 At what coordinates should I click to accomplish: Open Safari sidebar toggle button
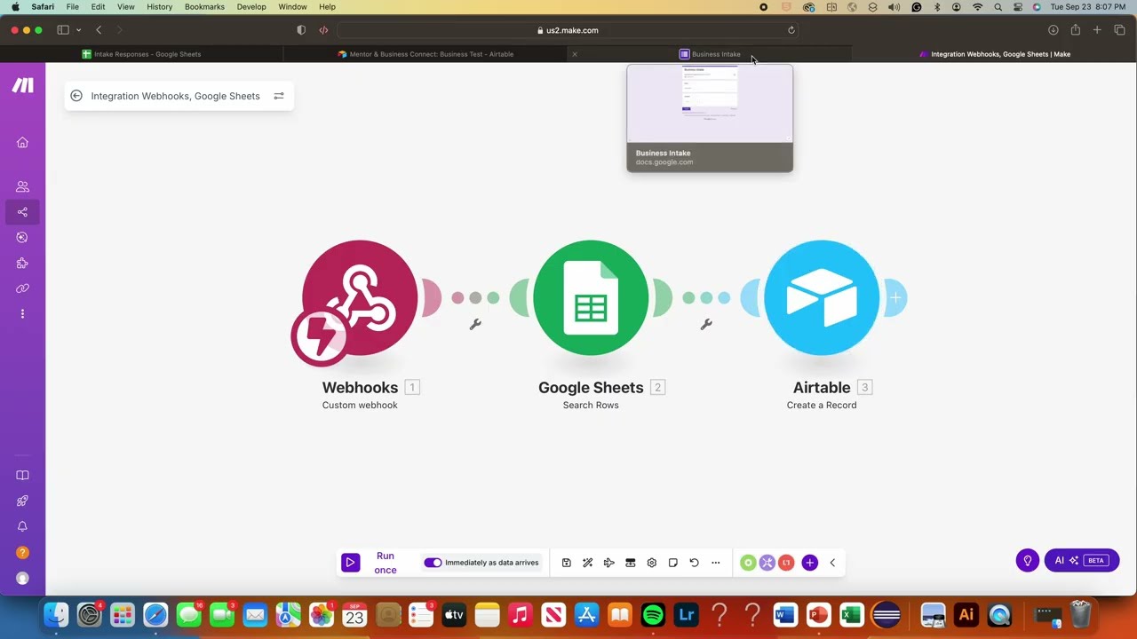63,30
